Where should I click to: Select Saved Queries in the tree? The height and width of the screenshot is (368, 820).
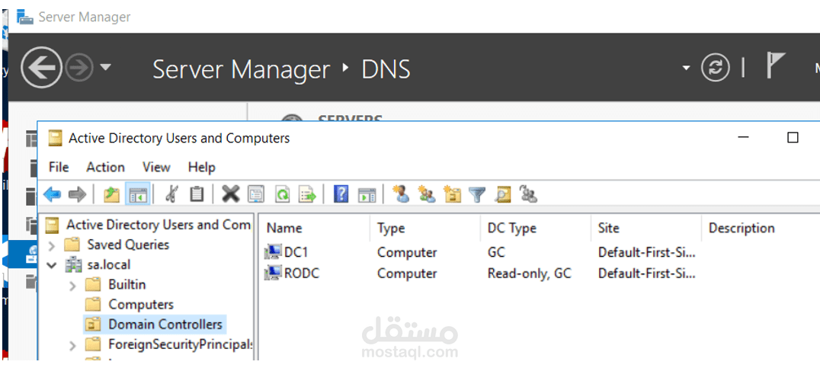128,245
